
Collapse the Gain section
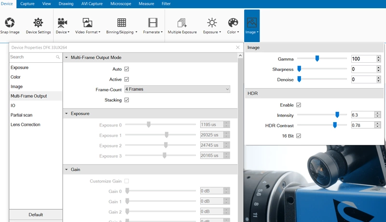coord(67,170)
